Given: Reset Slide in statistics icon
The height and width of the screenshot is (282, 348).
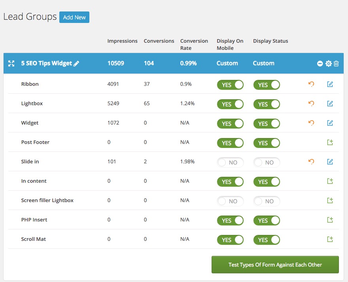Looking at the screenshot, I should click(311, 162).
